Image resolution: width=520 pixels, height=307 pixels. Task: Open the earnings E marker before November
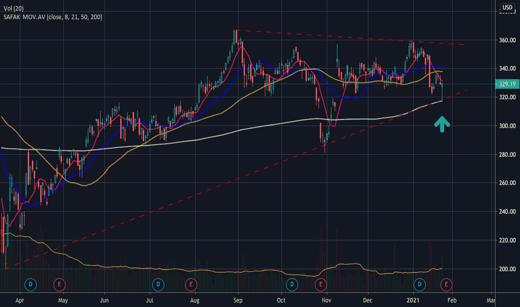(x=320, y=285)
